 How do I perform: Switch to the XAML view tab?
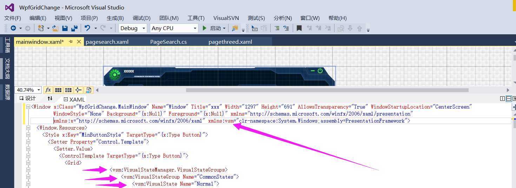tap(74, 99)
